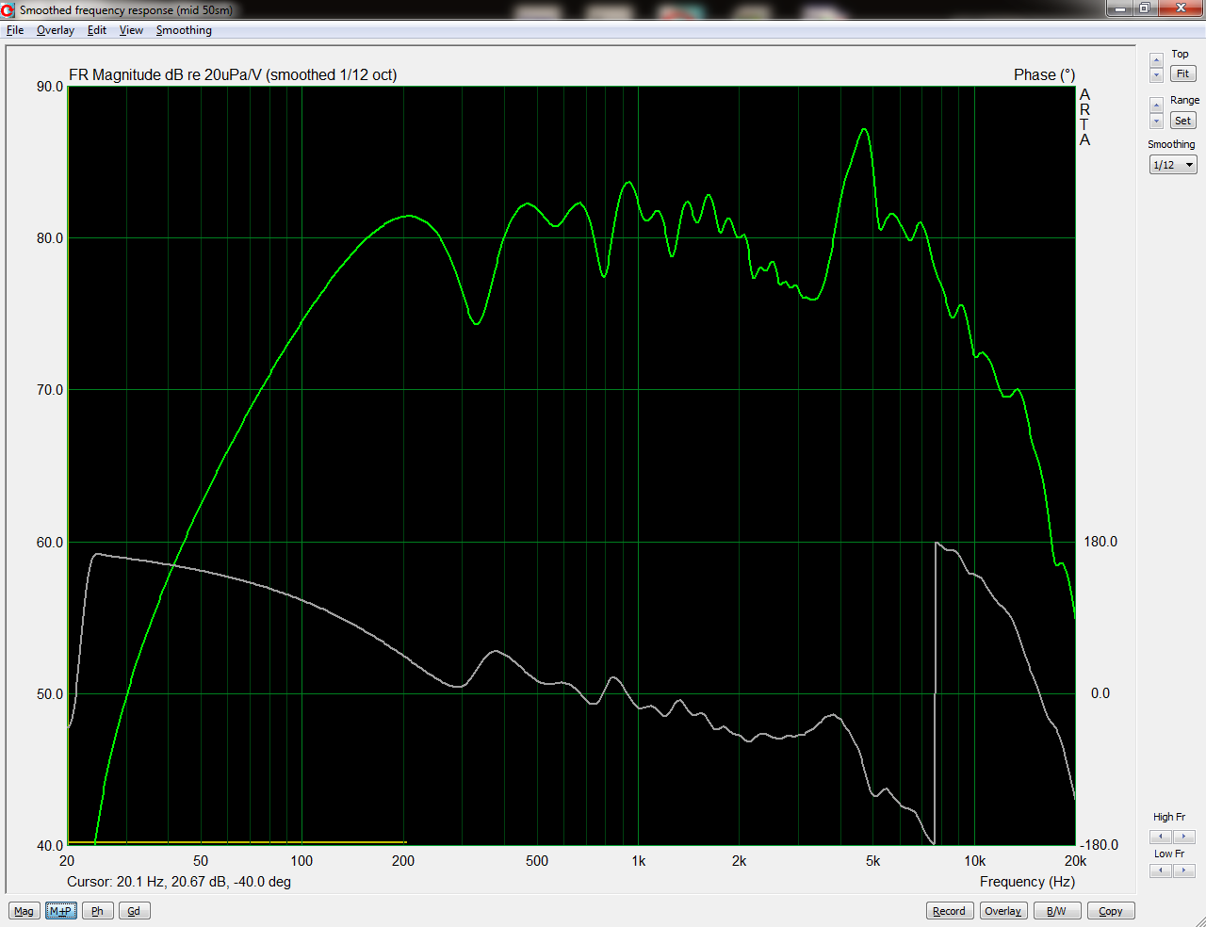Click the 180.0 phase axis value

tap(1100, 542)
